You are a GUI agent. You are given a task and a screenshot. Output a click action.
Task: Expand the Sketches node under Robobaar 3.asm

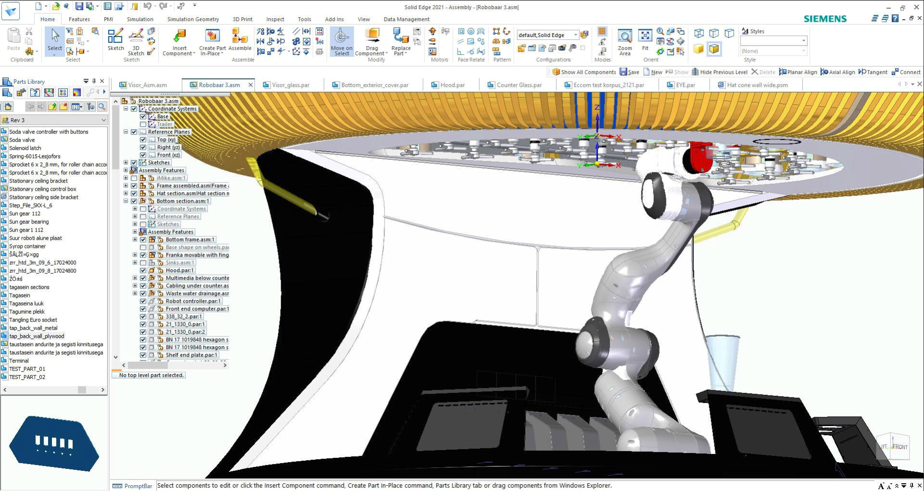pyautogui.click(x=126, y=163)
